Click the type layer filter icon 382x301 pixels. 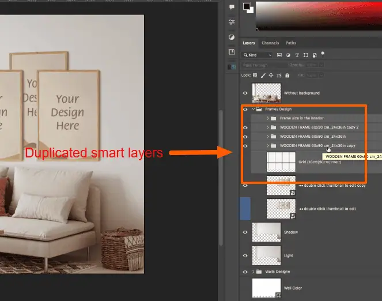(297, 55)
